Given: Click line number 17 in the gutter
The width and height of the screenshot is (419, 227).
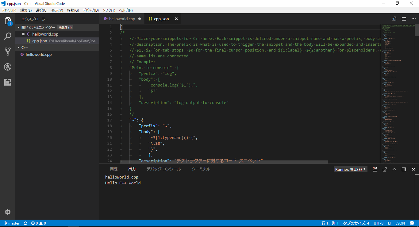Looking at the screenshot, I should tap(110, 120).
